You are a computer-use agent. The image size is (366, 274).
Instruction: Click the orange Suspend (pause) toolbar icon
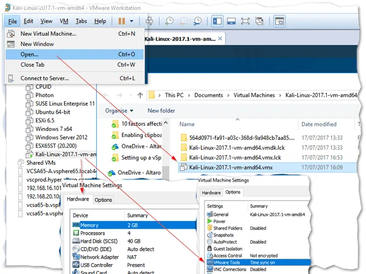tap(122, 21)
